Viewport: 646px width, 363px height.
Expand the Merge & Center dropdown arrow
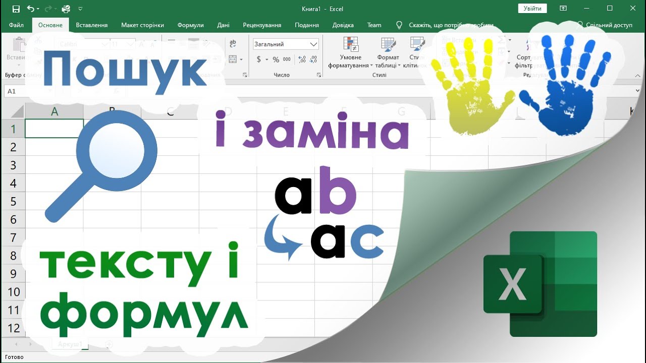click(x=241, y=59)
